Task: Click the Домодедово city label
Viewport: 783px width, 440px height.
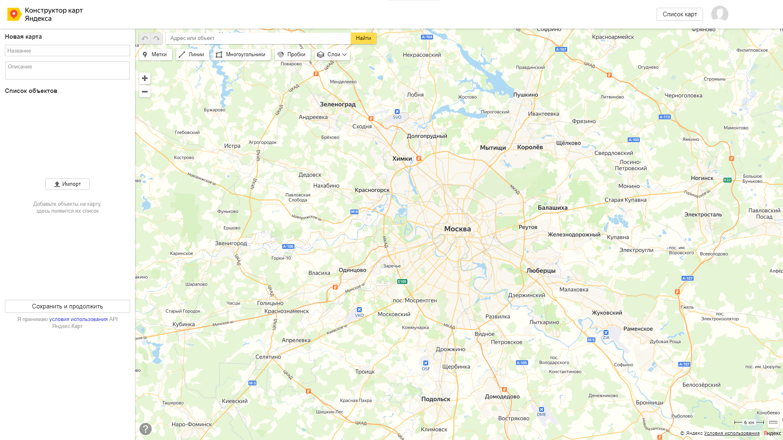Action: tap(502, 397)
